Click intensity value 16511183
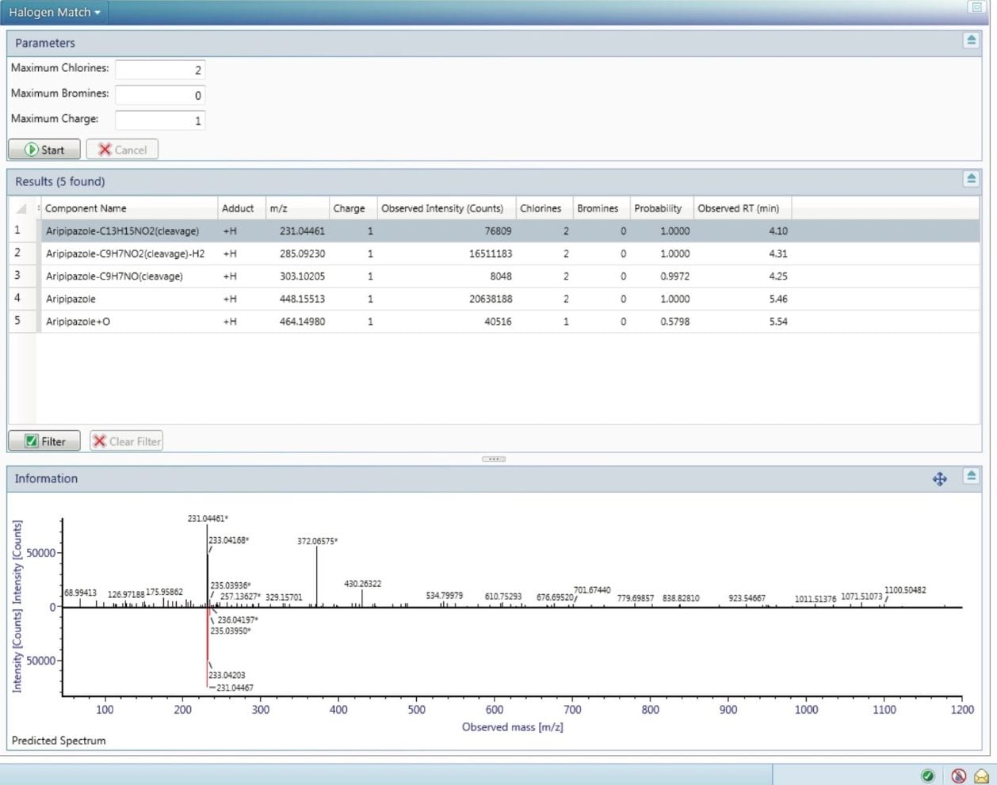 coord(491,253)
